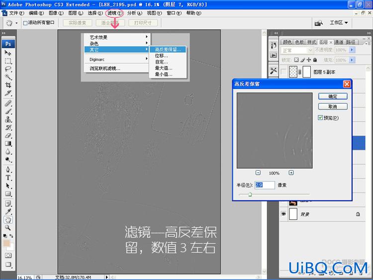
Task: Open the Layers panel options menu
Action: click(368, 43)
